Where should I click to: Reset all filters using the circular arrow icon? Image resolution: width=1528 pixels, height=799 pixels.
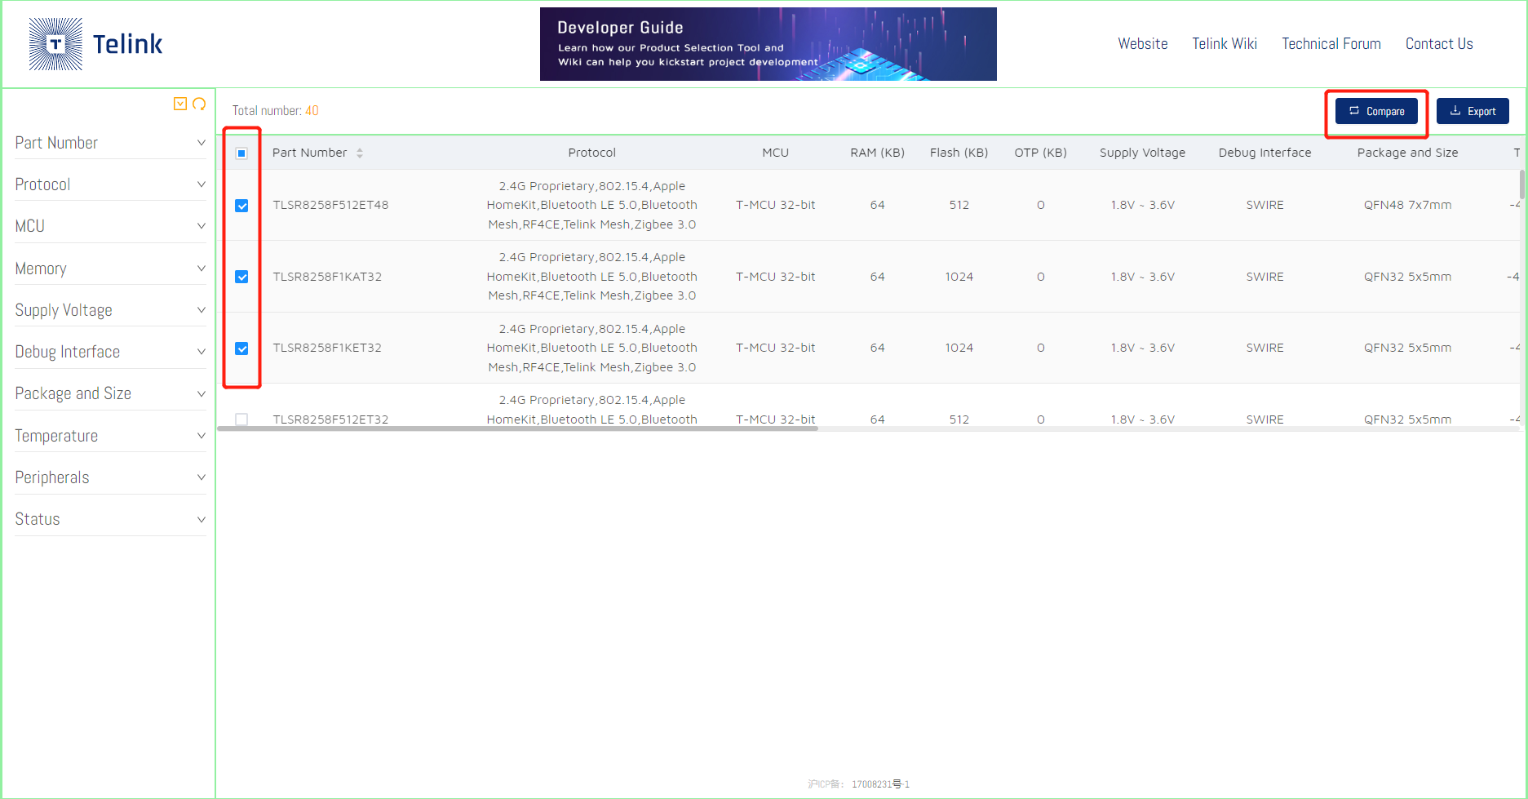pyautogui.click(x=199, y=104)
